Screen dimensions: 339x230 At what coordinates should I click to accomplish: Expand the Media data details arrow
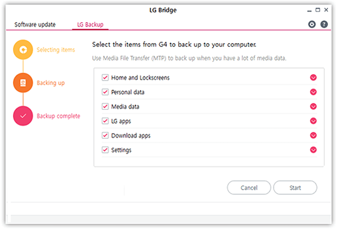[314, 107]
